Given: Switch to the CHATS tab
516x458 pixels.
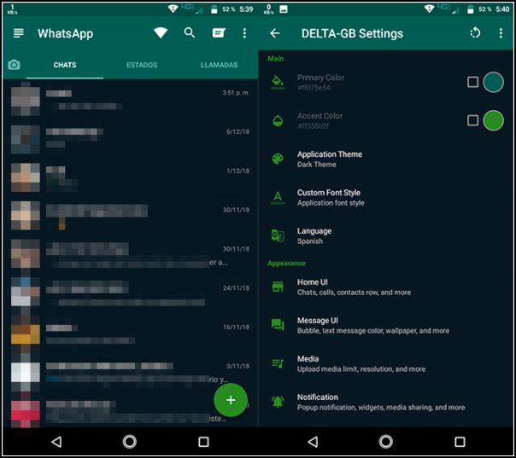Looking at the screenshot, I should pos(65,65).
